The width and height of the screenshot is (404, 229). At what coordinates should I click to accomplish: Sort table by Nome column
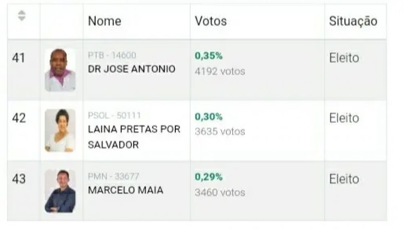tap(105, 21)
